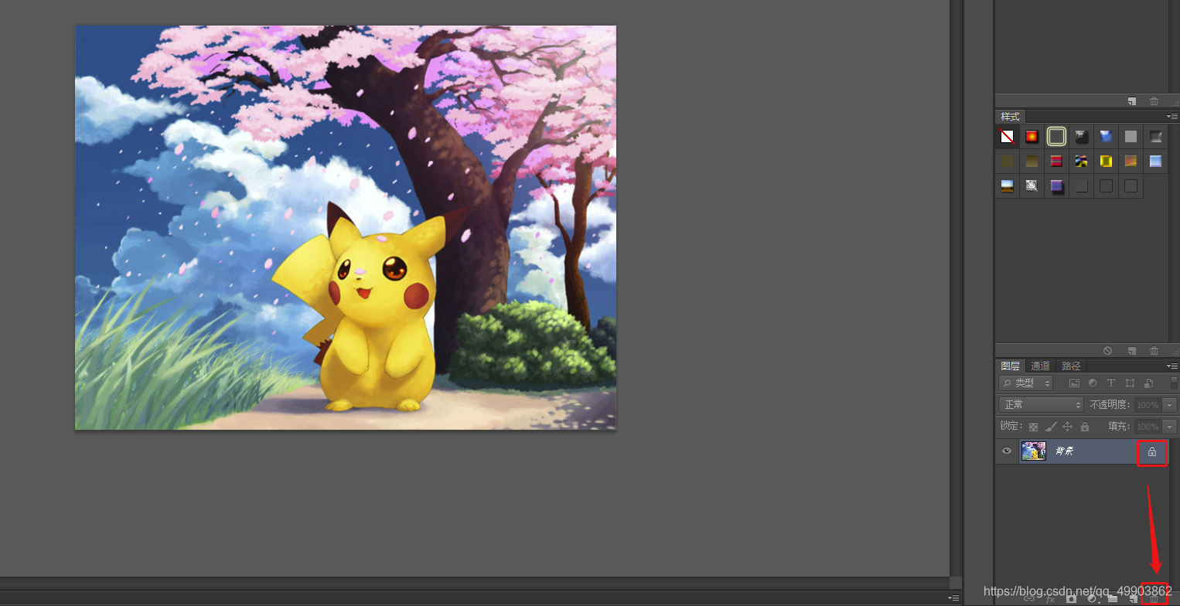Open the 不透明度 slider dropdown arrow
1180x606 pixels.
pyautogui.click(x=1169, y=404)
